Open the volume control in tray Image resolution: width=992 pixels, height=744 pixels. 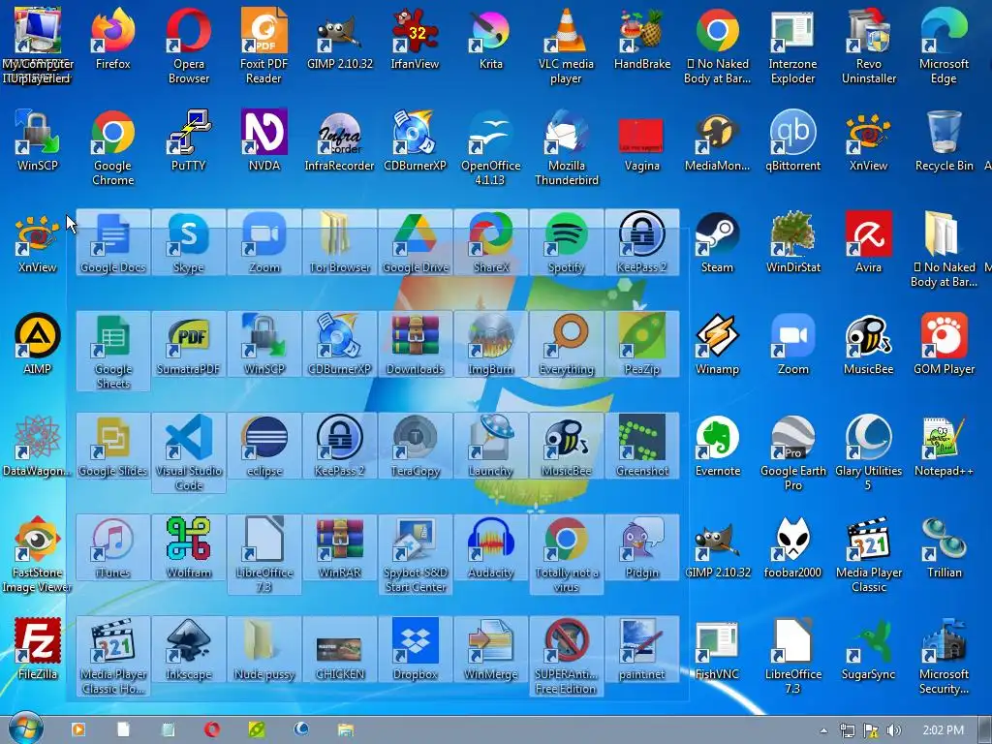893,730
